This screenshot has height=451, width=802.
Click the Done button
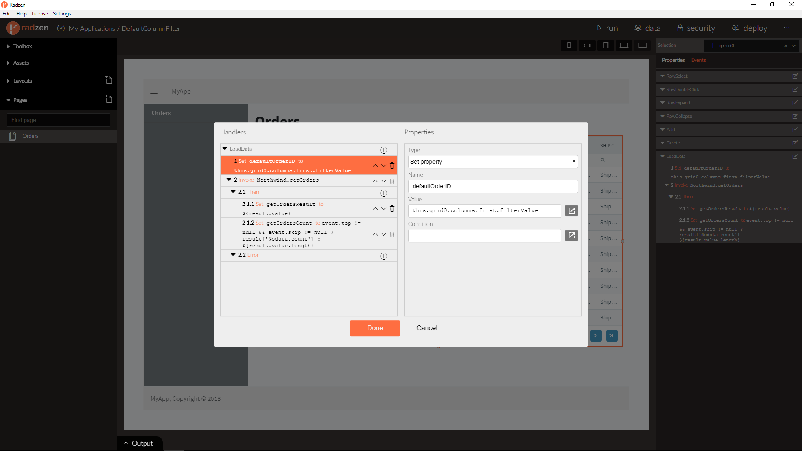pos(375,328)
